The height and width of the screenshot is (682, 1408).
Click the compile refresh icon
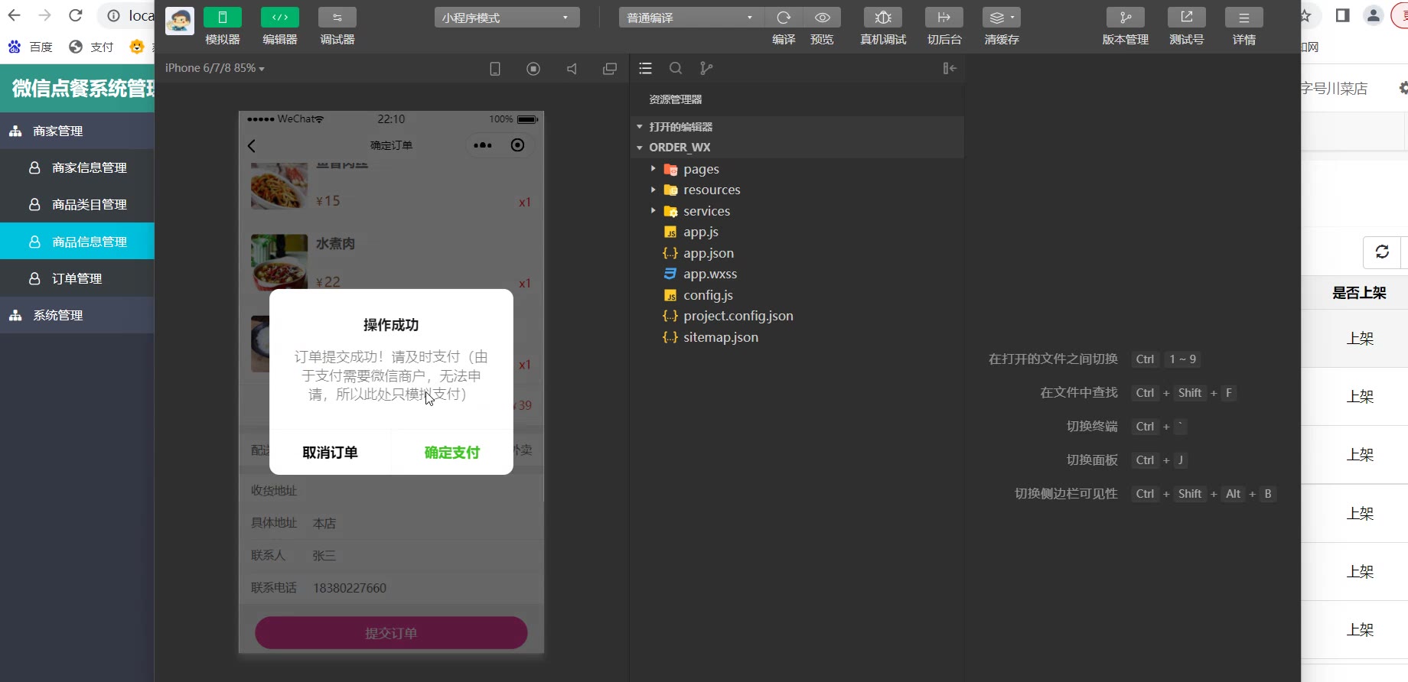784,18
